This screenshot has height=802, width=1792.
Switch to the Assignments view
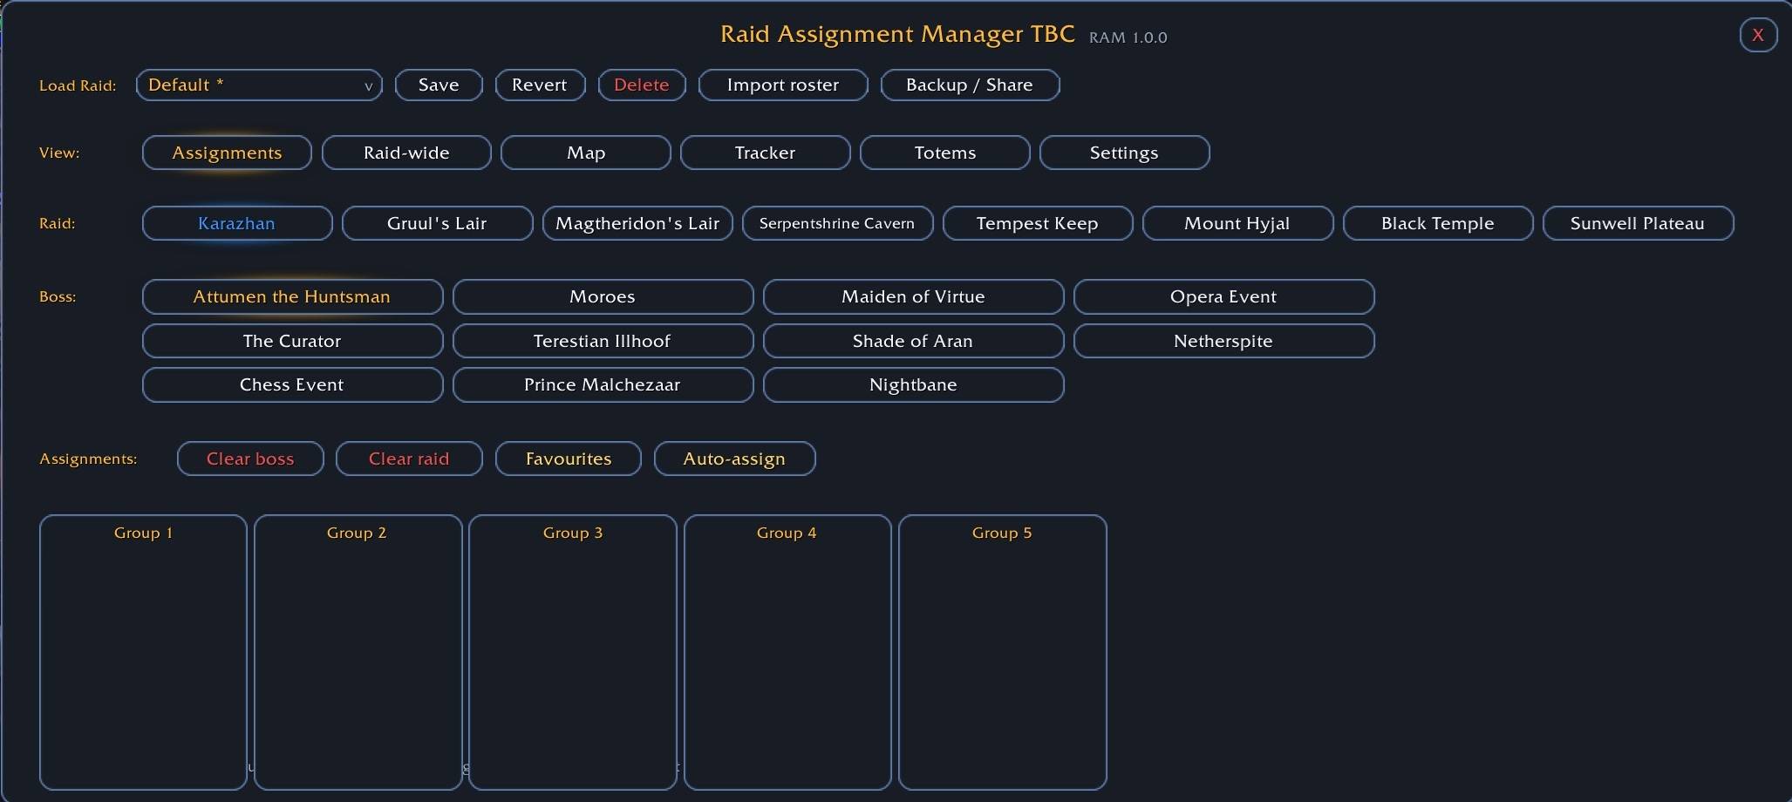(x=227, y=153)
